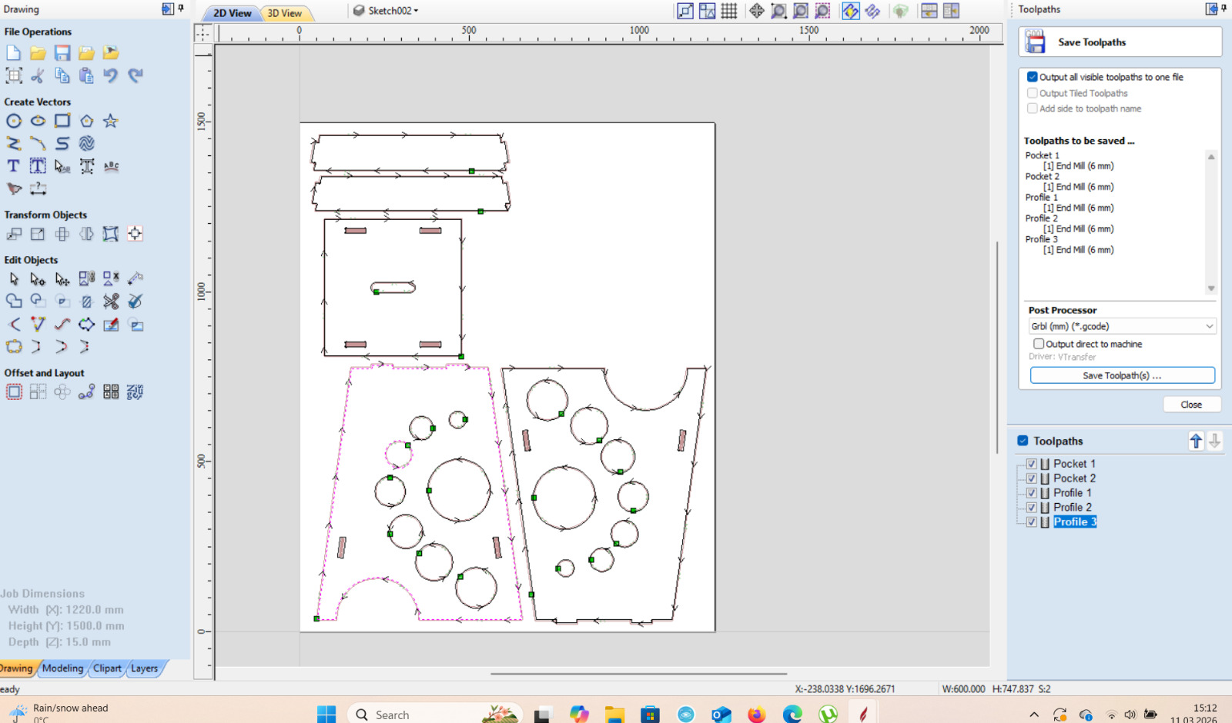Select the Vector Texture wave tool

pyautogui.click(x=86, y=143)
